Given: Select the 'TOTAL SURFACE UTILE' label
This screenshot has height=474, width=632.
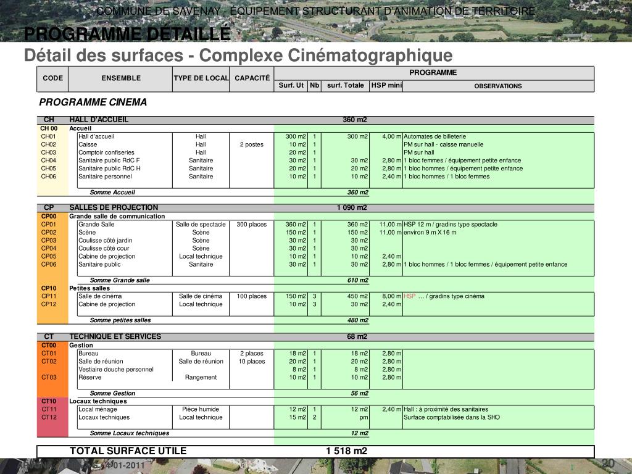Looking at the screenshot, I should [128, 451].
